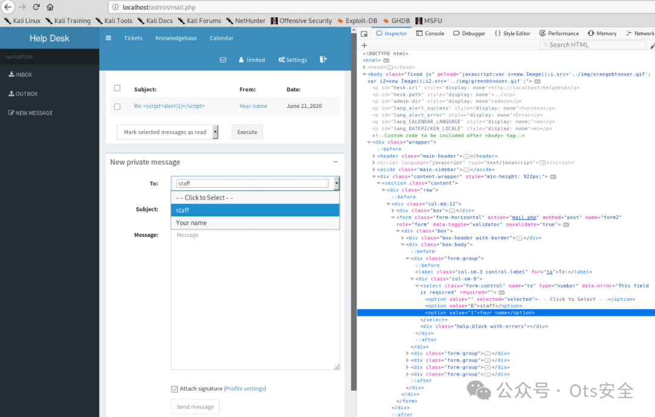
Task: Activate the devtools element picker icon
Action: click(x=364, y=33)
